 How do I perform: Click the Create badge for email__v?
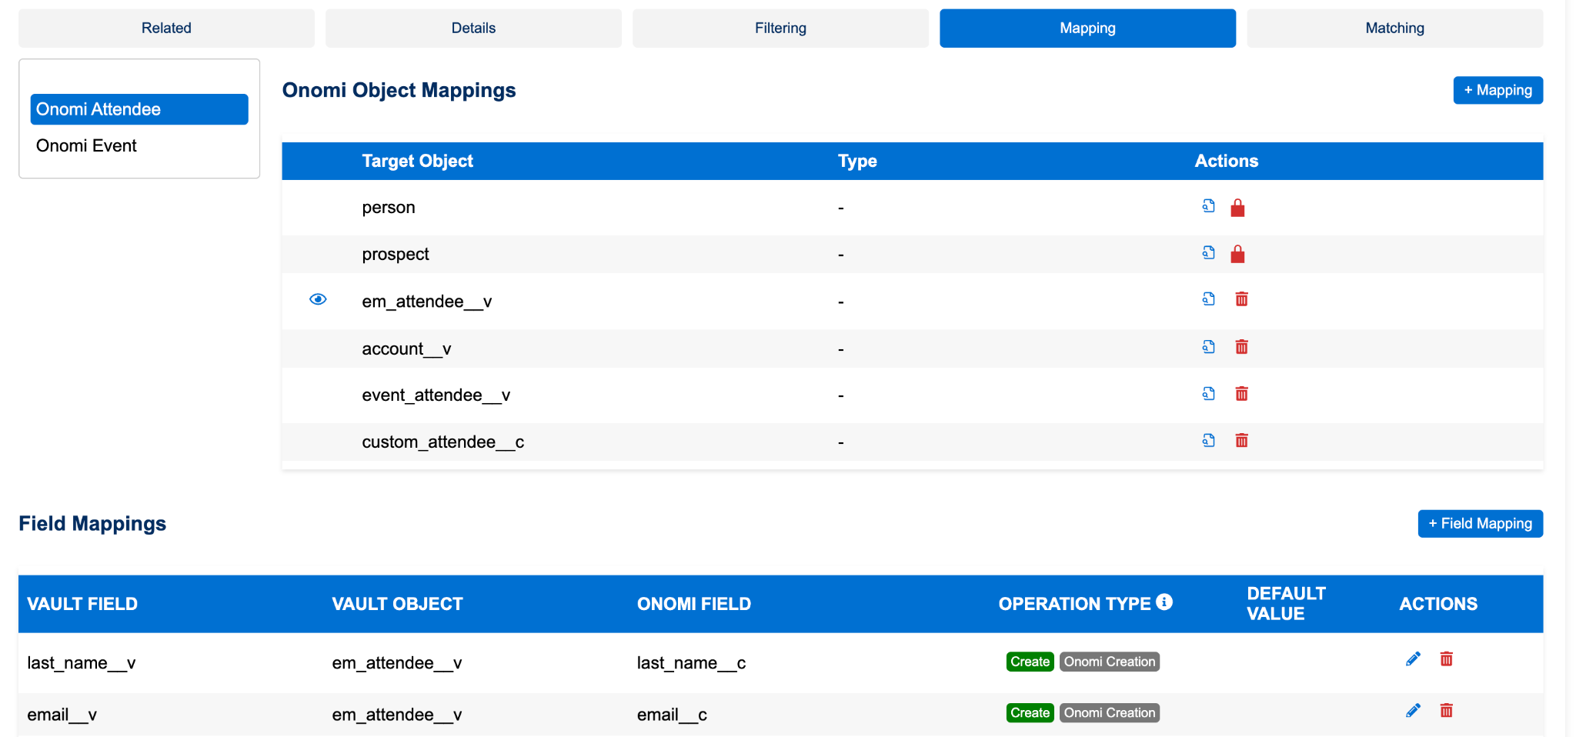(1030, 713)
